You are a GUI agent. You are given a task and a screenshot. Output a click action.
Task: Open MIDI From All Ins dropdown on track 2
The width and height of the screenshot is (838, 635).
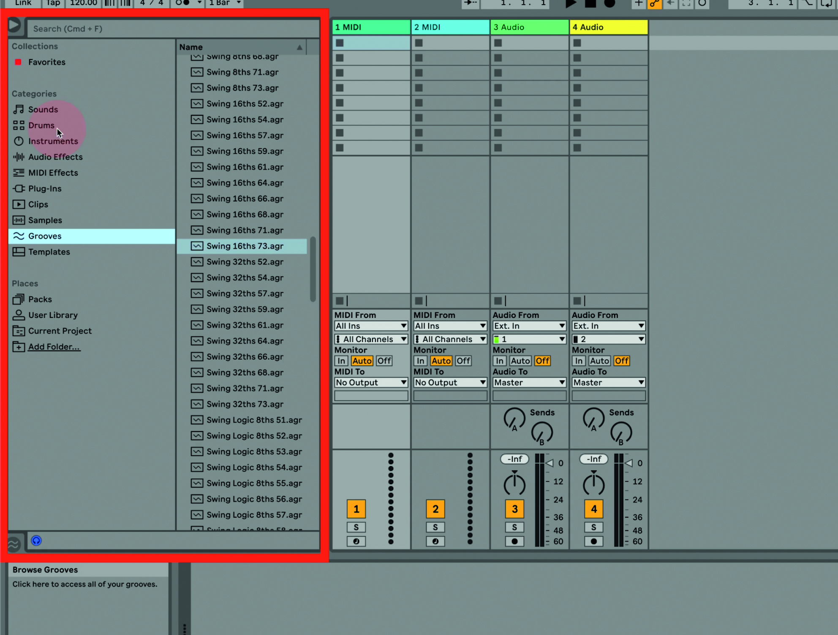[450, 326]
